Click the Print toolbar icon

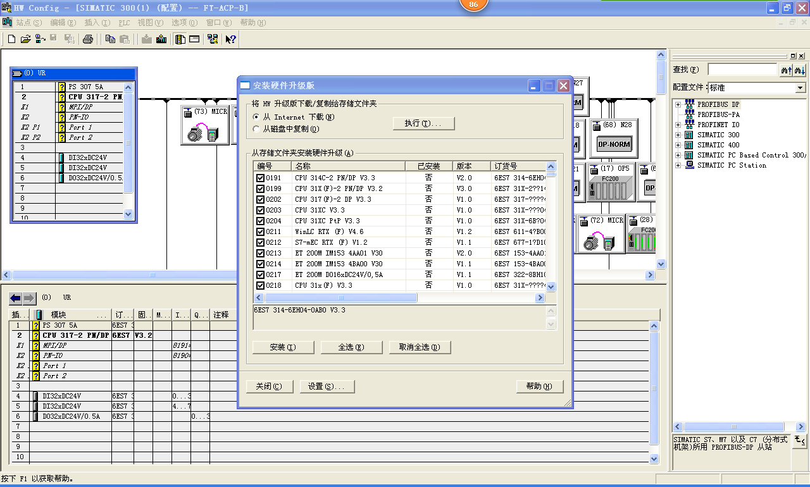[x=88, y=39]
